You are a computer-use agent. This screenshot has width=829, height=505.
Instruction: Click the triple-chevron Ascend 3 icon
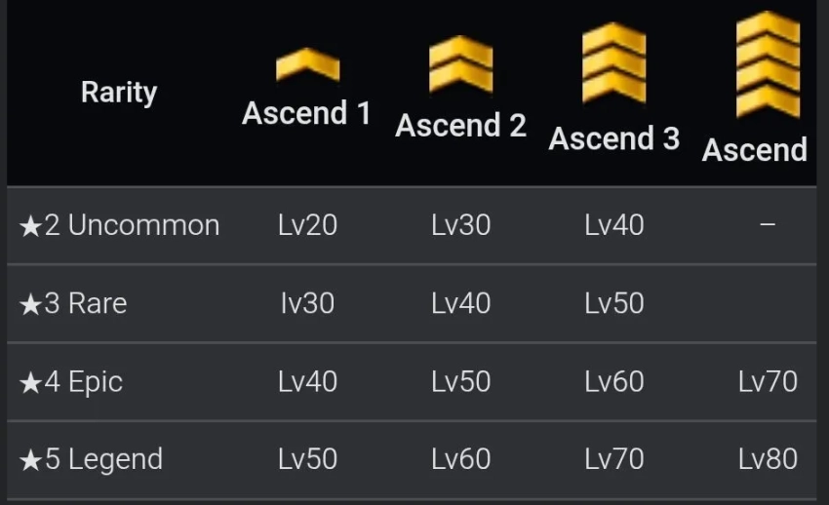tap(613, 63)
